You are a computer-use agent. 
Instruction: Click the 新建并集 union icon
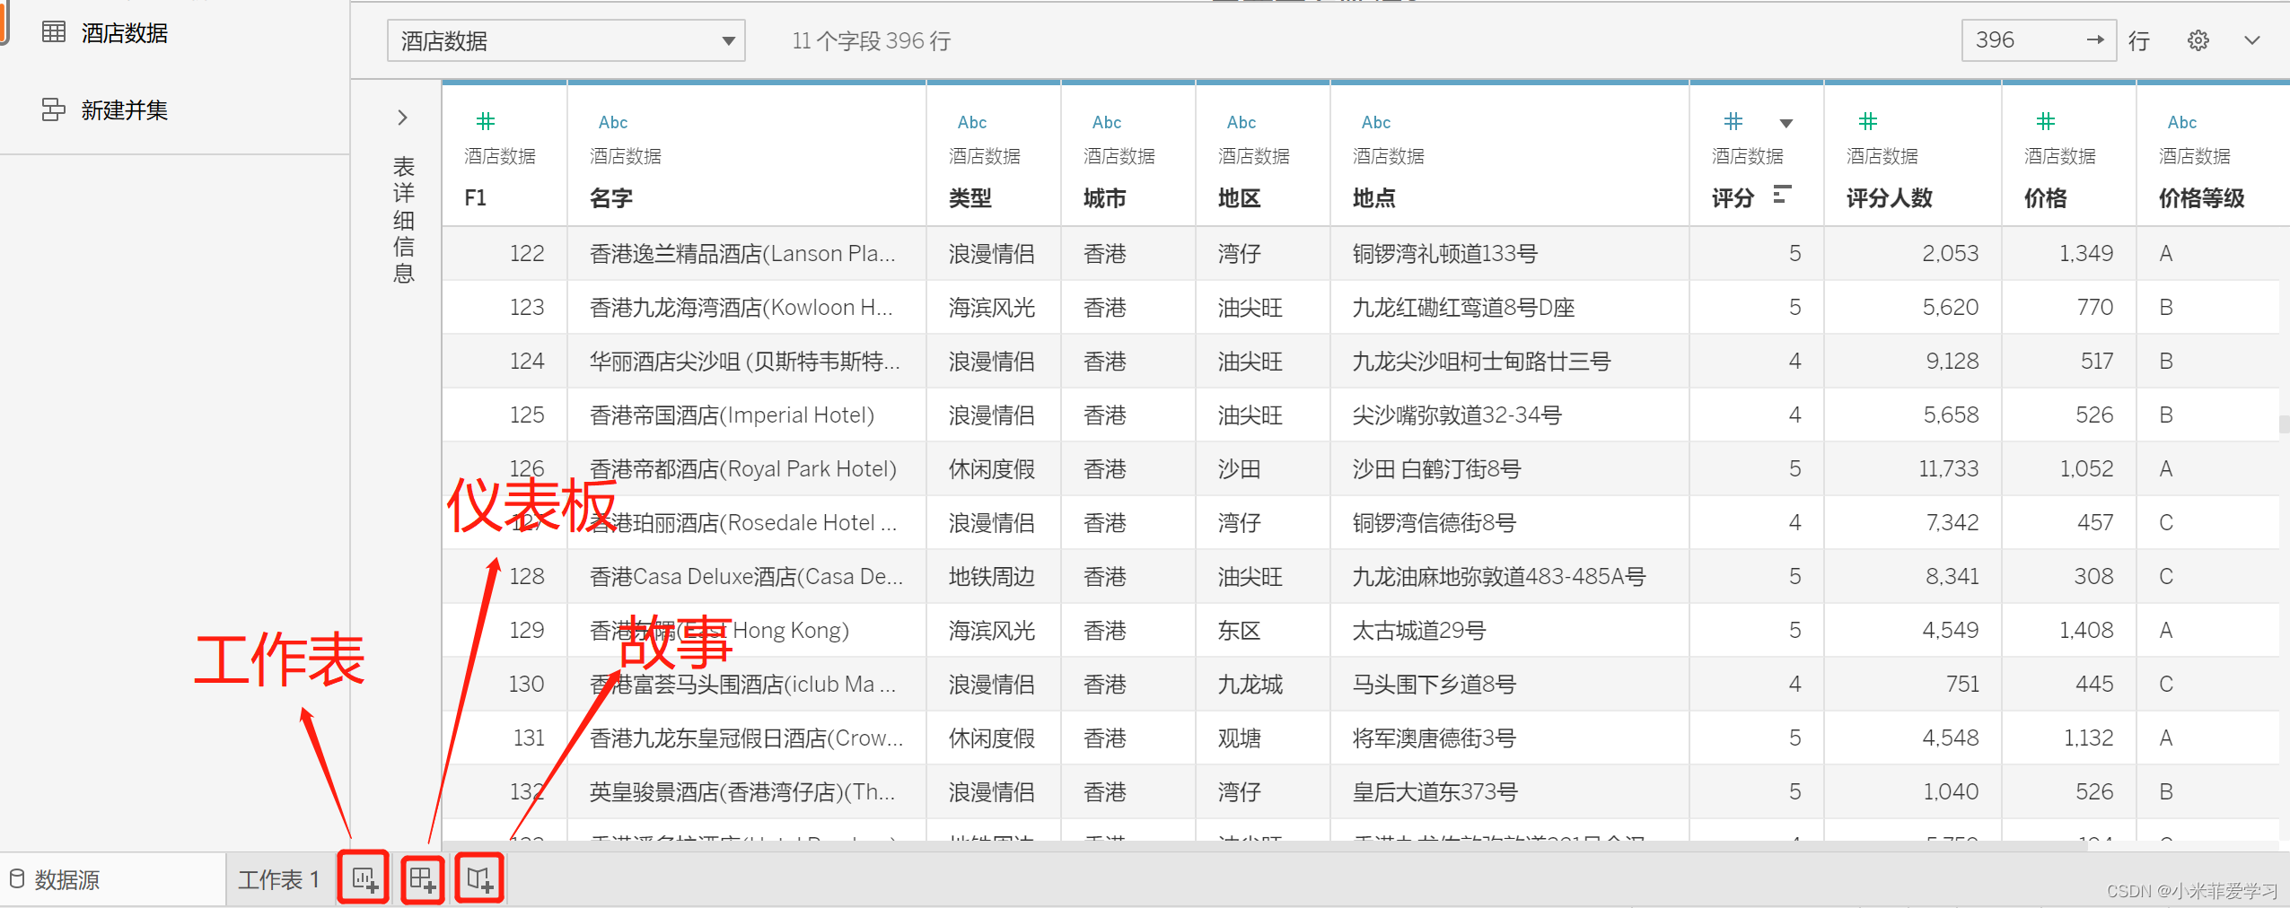(54, 109)
